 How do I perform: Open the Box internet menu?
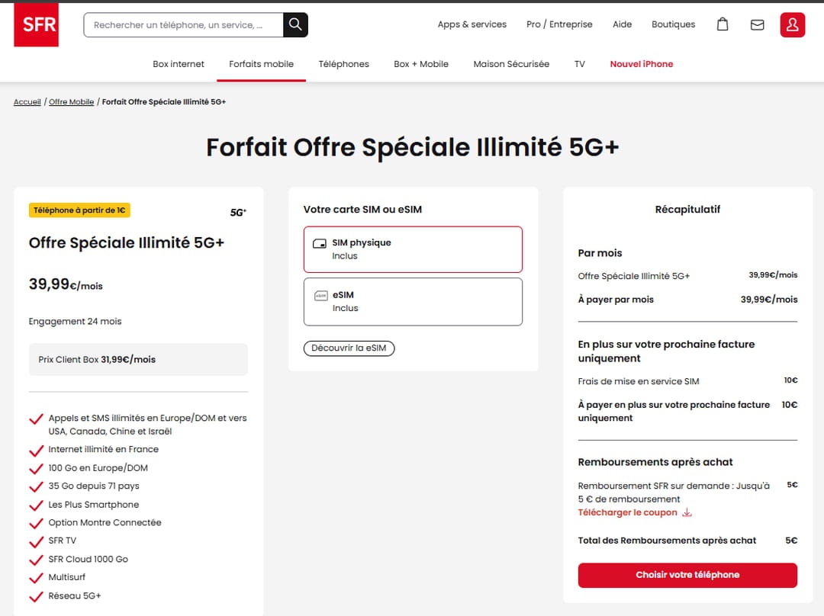point(179,64)
